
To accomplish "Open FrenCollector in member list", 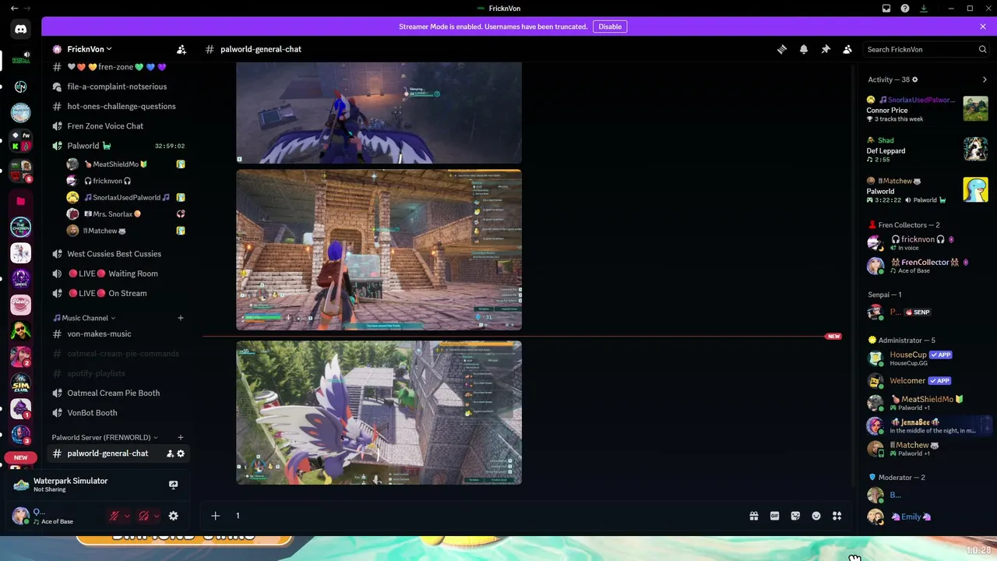I will tap(926, 266).
